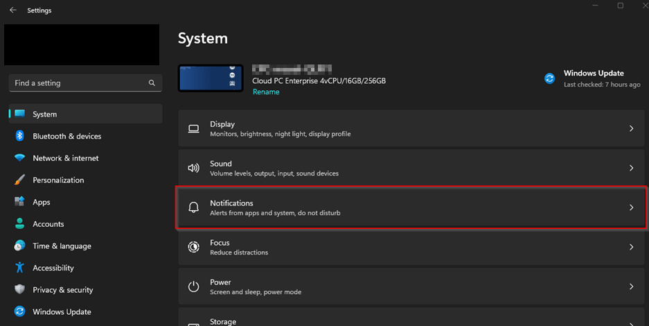Expand the Power settings chevron

click(x=631, y=286)
